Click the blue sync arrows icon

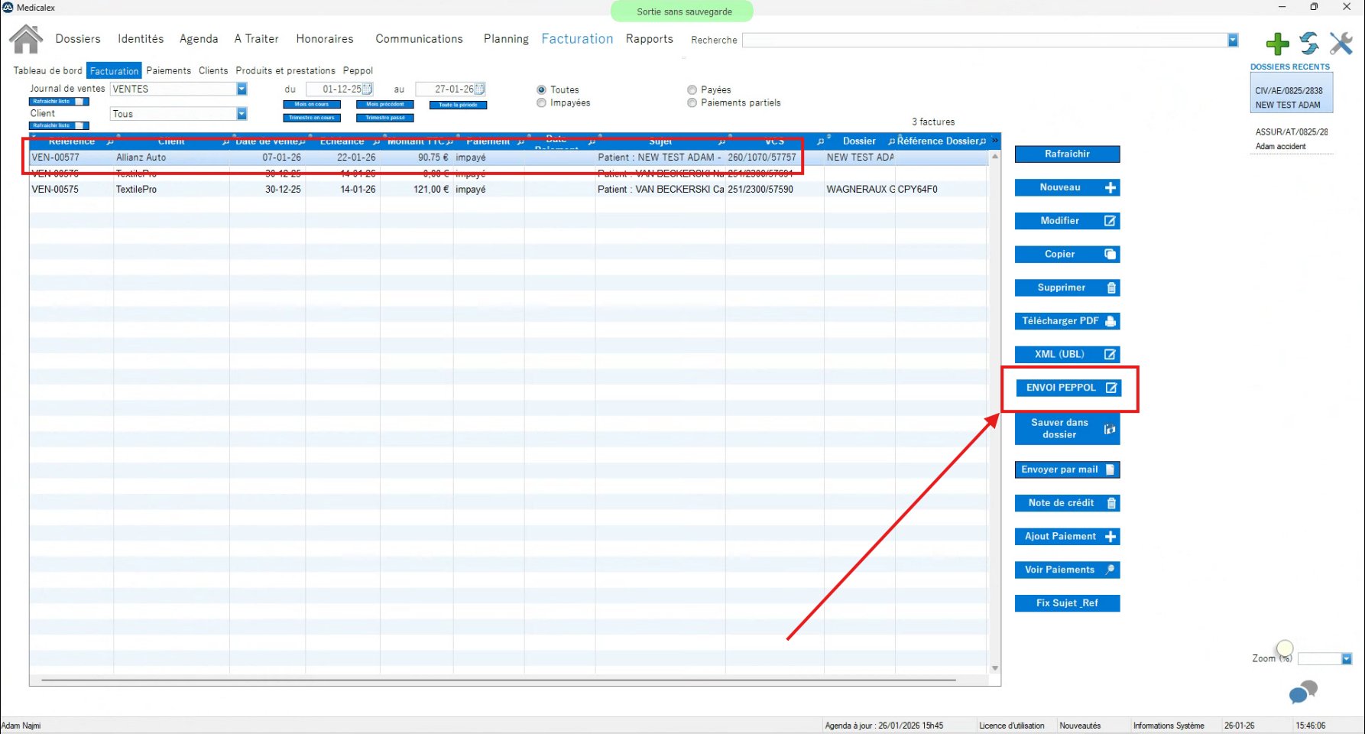pyautogui.click(x=1309, y=44)
